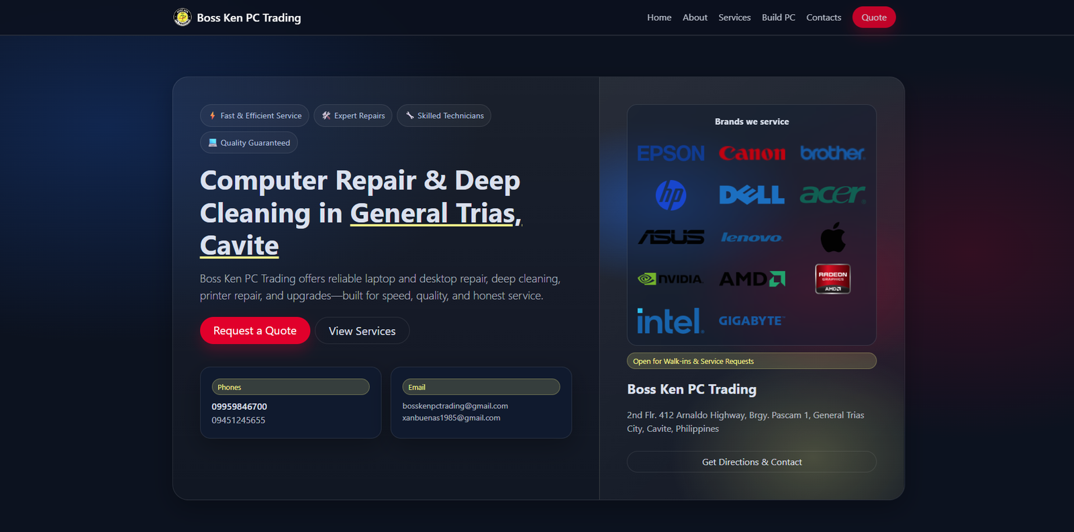Click the Epson brand logo

coord(671,153)
